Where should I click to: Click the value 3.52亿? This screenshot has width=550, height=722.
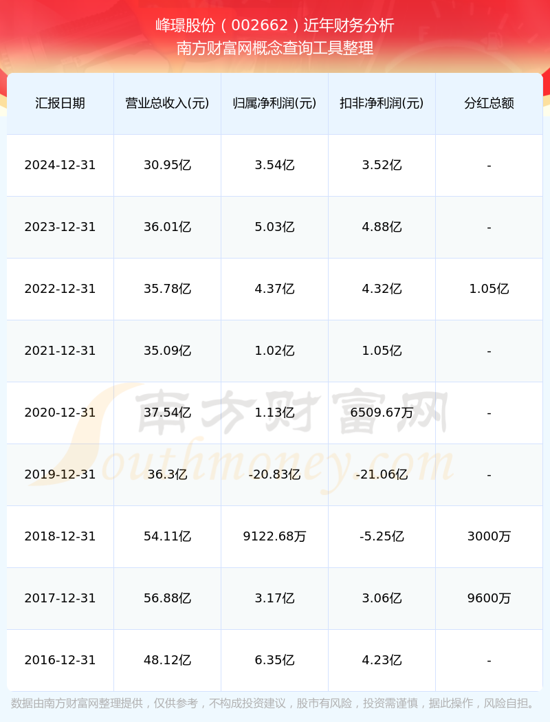coord(382,165)
